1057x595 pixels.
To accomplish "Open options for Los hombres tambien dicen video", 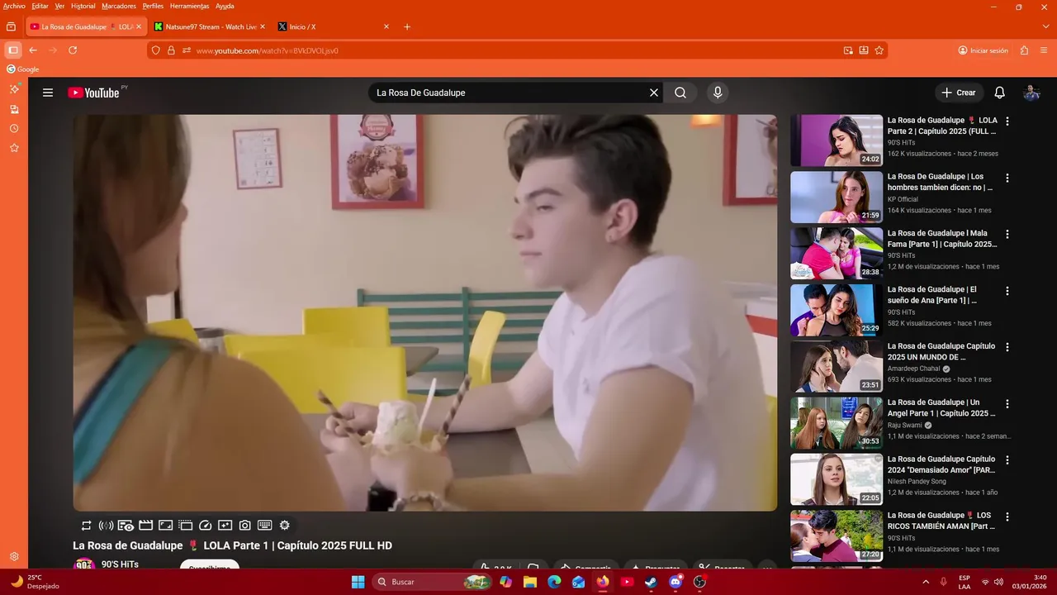I will pyautogui.click(x=1007, y=178).
